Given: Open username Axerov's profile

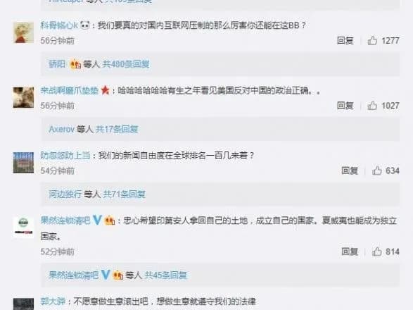Looking at the screenshot, I should (x=62, y=129).
